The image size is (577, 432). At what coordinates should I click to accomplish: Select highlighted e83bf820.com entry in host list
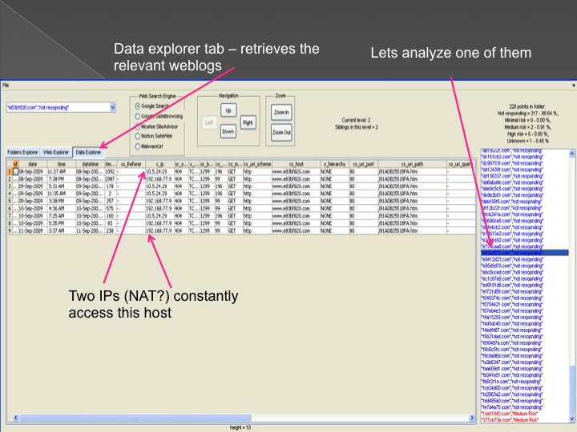(525, 253)
